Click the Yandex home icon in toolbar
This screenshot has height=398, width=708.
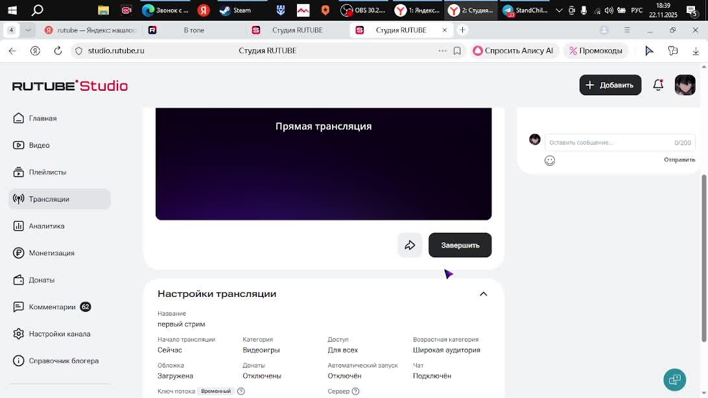point(35,51)
